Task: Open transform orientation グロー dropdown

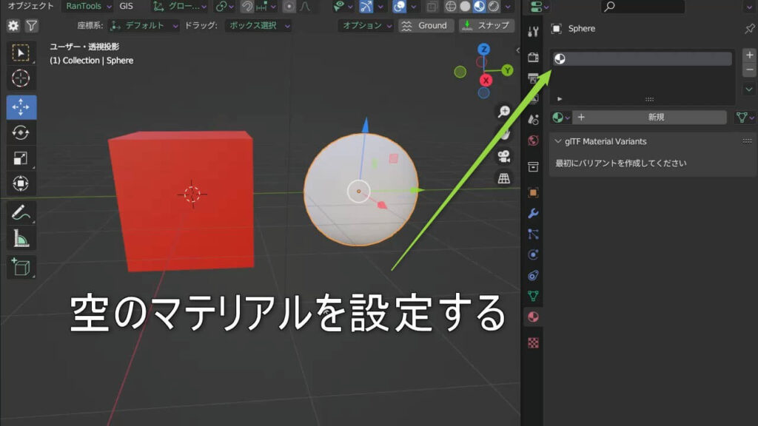Action: (180, 6)
